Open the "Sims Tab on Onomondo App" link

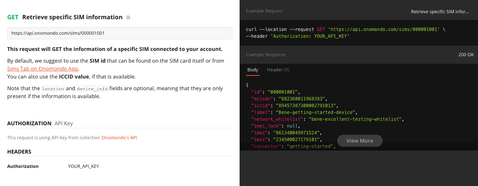pyautogui.click(x=42, y=69)
